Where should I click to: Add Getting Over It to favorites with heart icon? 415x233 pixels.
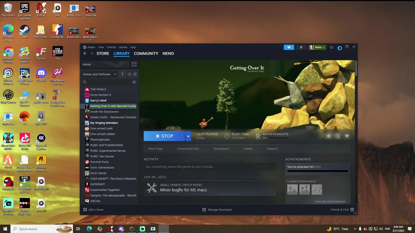(347, 136)
